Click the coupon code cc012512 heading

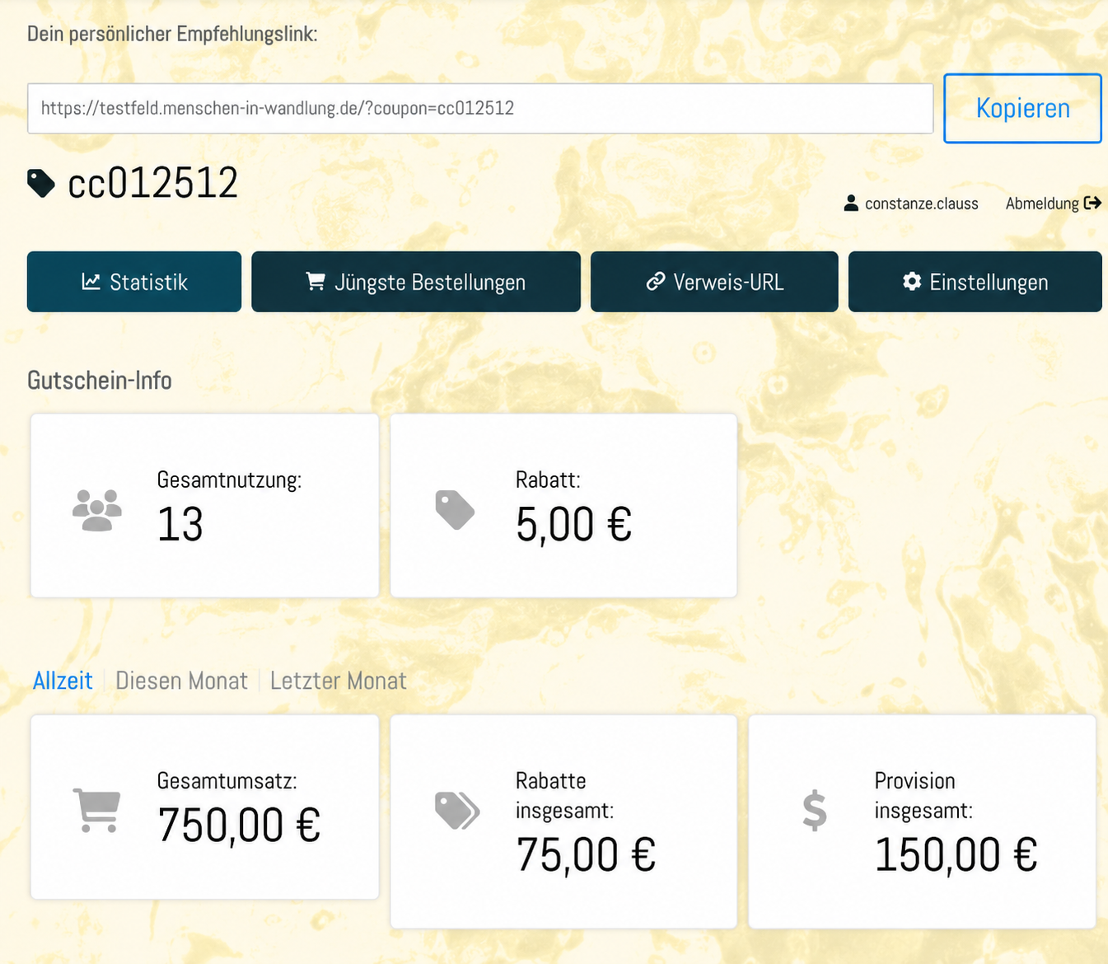tap(153, 183)
